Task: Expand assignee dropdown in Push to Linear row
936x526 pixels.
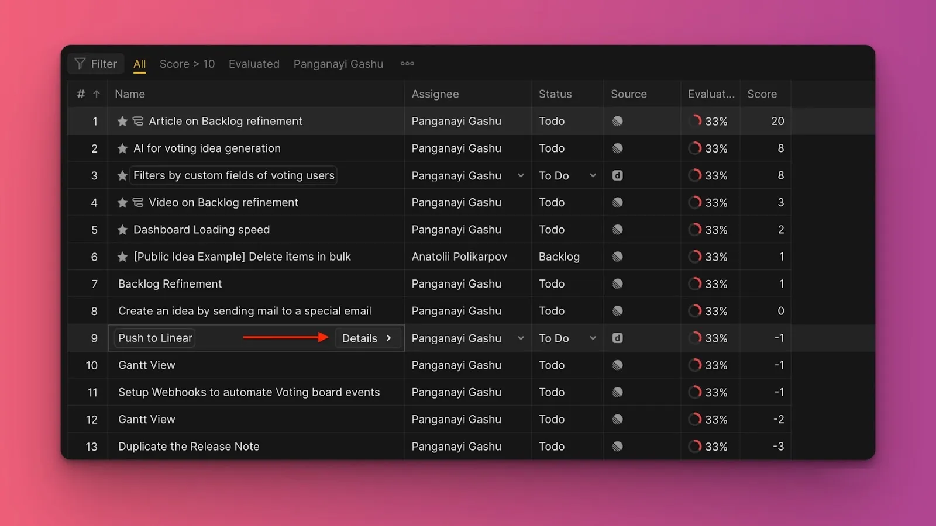Action: point(521,338)
